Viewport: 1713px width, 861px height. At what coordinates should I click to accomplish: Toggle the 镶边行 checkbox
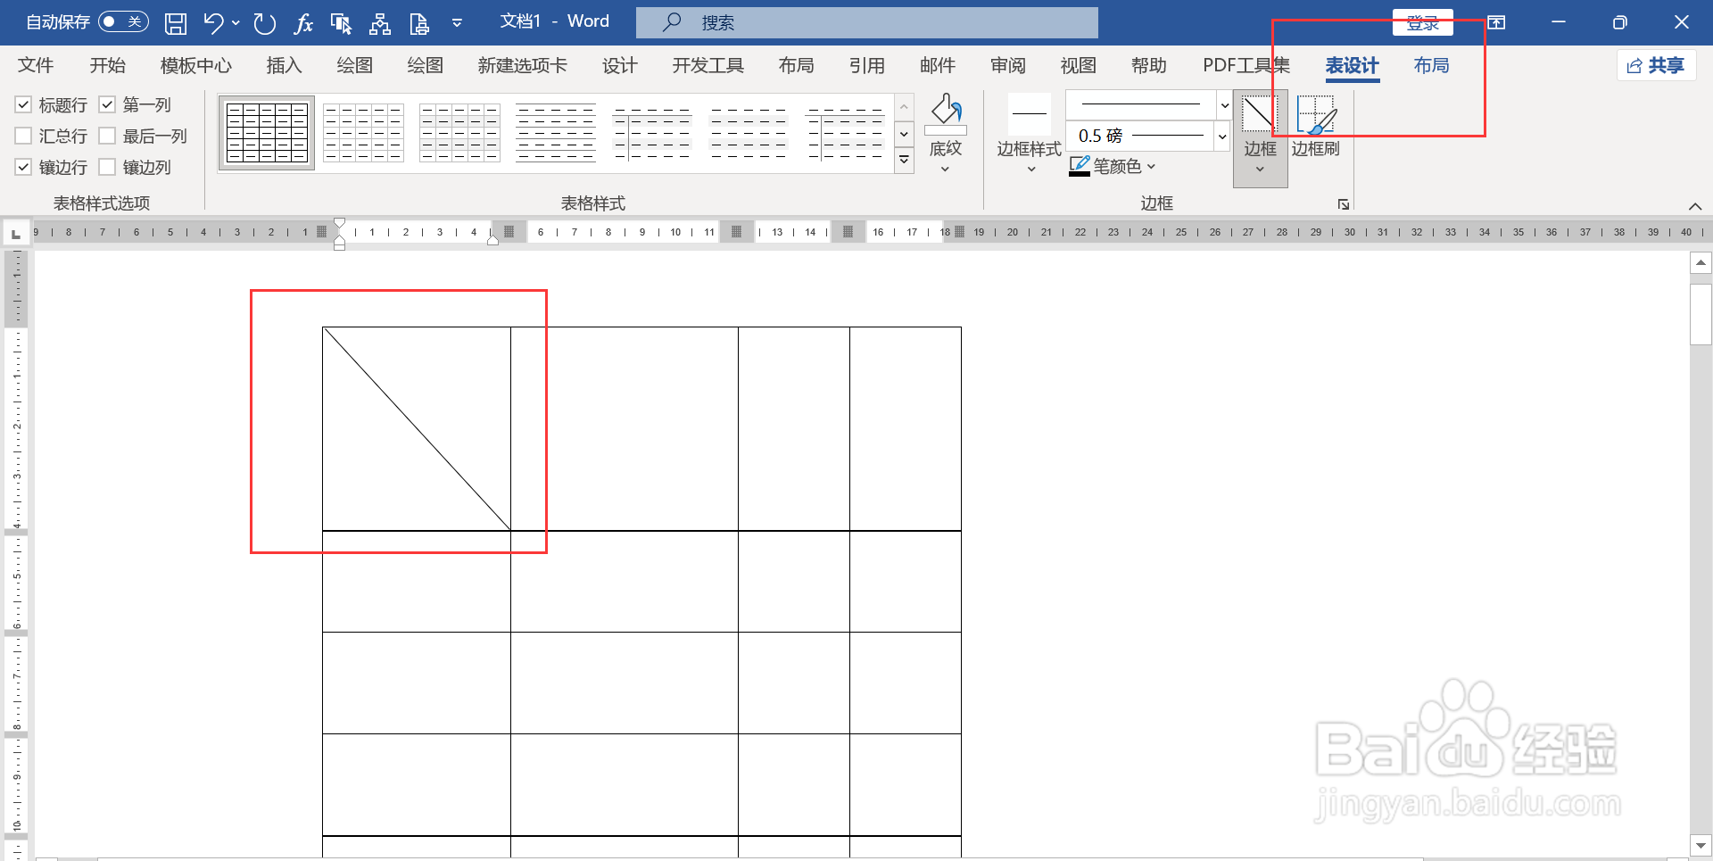[24, 167]
